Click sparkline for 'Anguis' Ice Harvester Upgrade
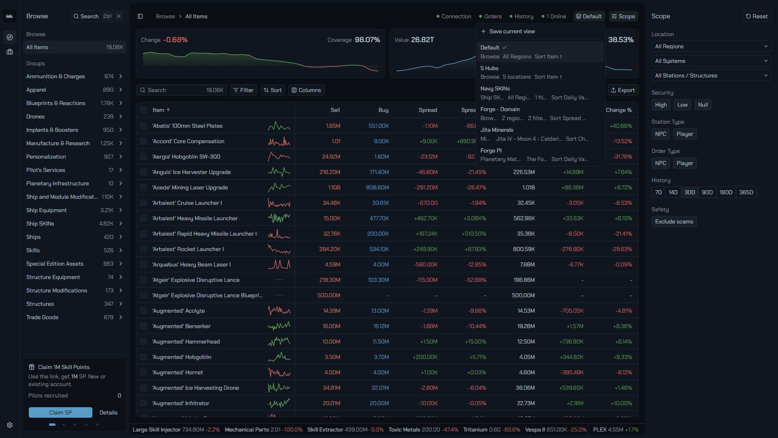The height and width of the screenshot is (438, 778). coord(279,172)
